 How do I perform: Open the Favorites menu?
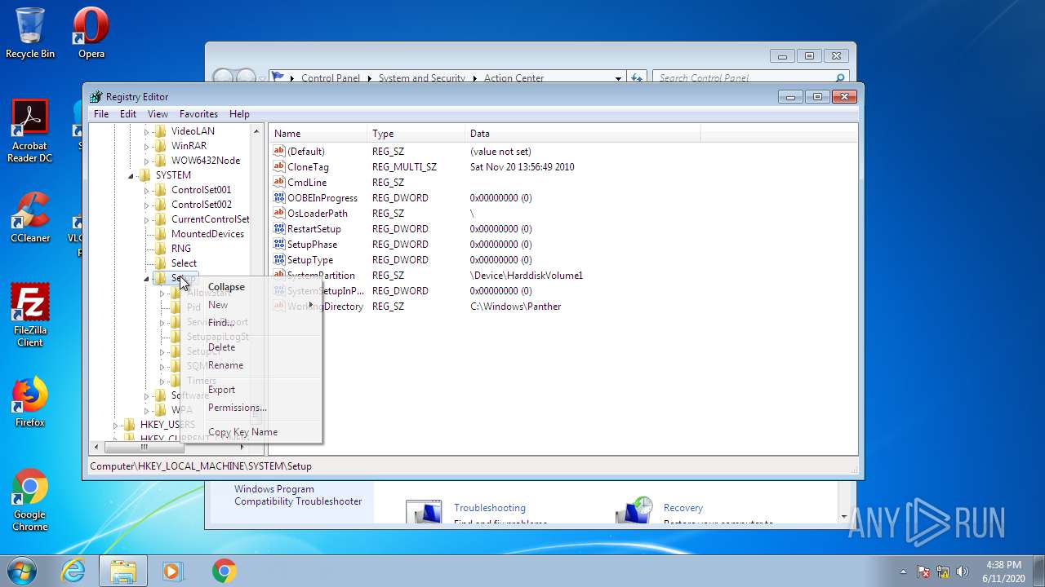198,114
